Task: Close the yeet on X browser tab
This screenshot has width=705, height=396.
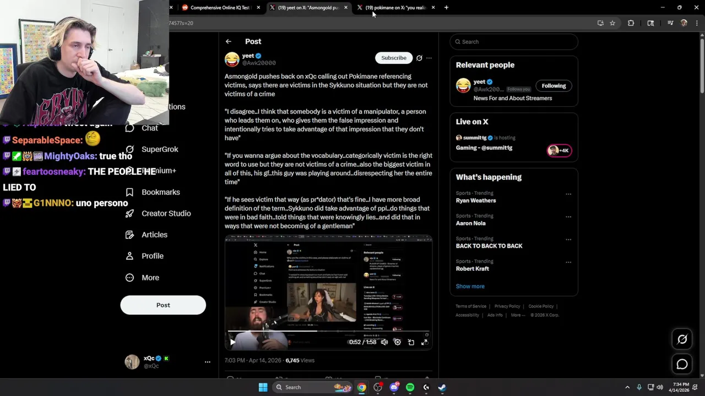Action: pyautogui.click(x=346, y=8)
